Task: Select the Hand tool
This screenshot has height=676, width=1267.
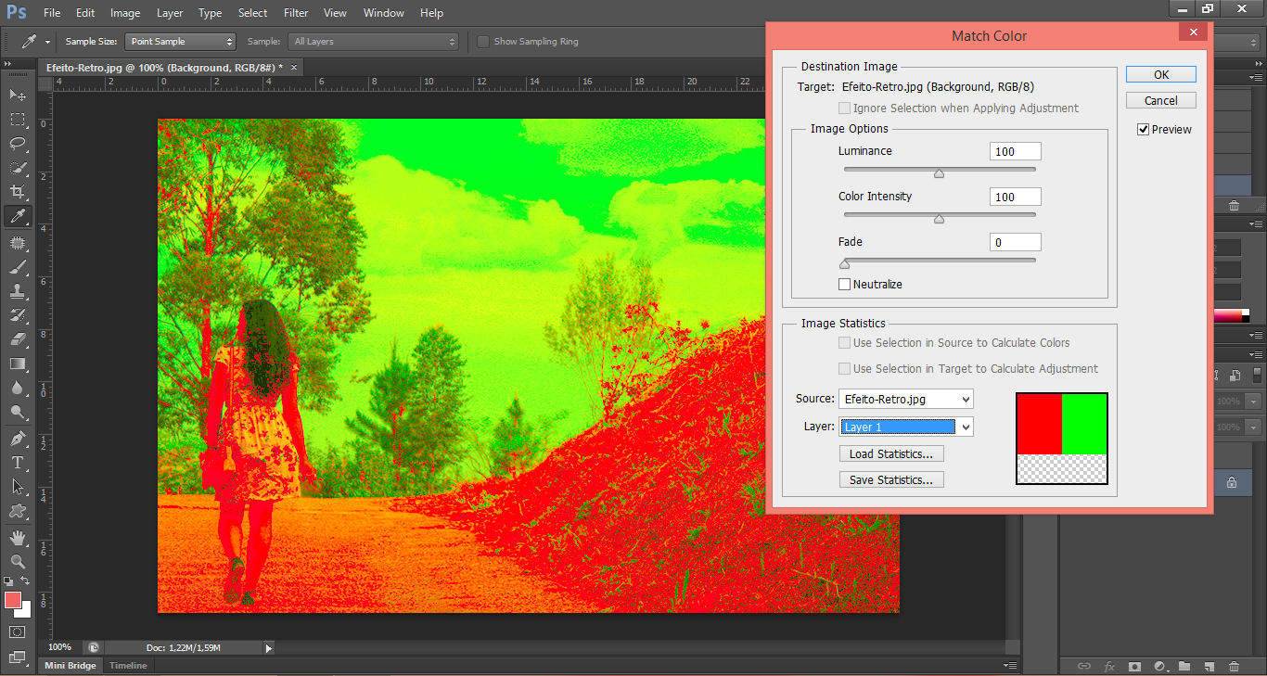Action: tap(18, 538)
